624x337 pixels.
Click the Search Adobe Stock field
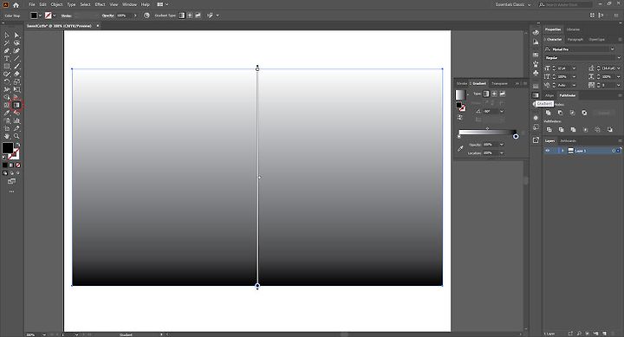tap(565, 5)
